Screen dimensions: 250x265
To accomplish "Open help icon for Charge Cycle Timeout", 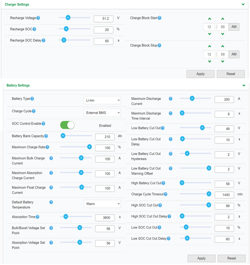I will 166,194.
